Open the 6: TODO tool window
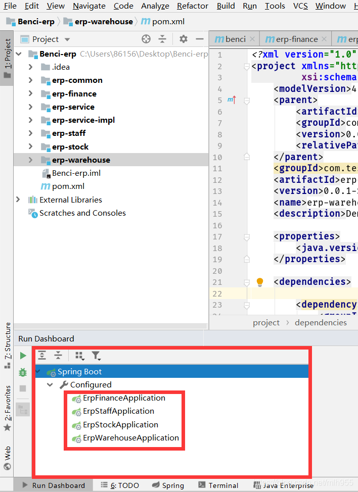Screen dimensions: 358x492 (120, 485)
